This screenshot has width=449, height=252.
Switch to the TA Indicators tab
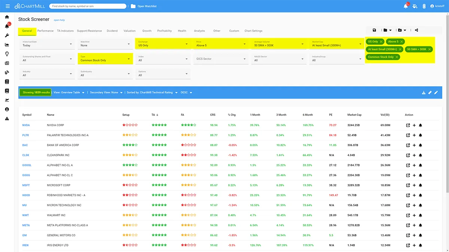(x=65, y=31)
